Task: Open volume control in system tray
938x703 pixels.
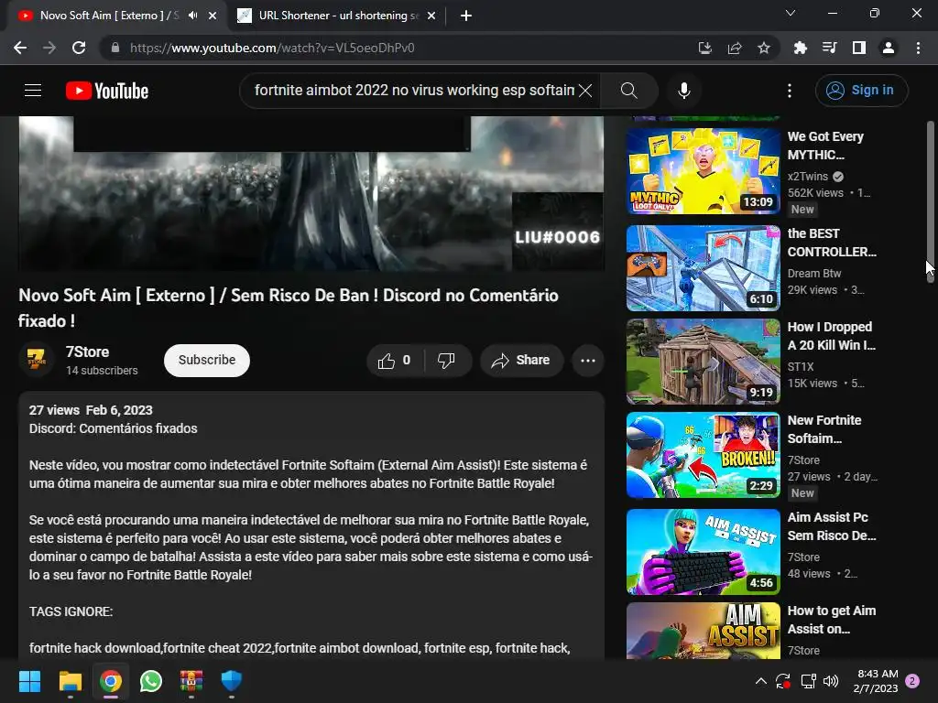Action: coord(830,681)
